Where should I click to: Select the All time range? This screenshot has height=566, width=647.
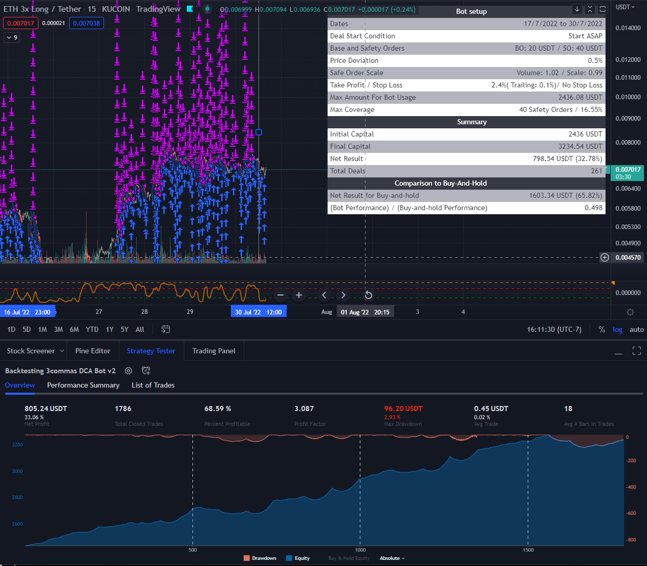(x=140, y=329)
